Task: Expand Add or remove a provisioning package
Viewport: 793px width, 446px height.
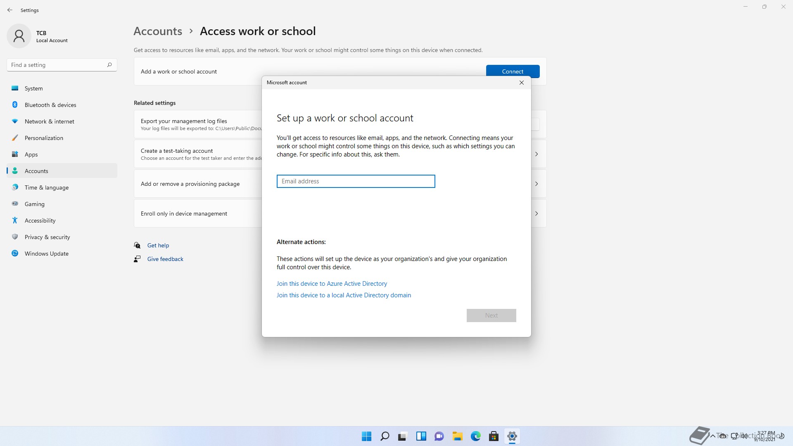Action: pyautogui.click(x=537, y=184)
